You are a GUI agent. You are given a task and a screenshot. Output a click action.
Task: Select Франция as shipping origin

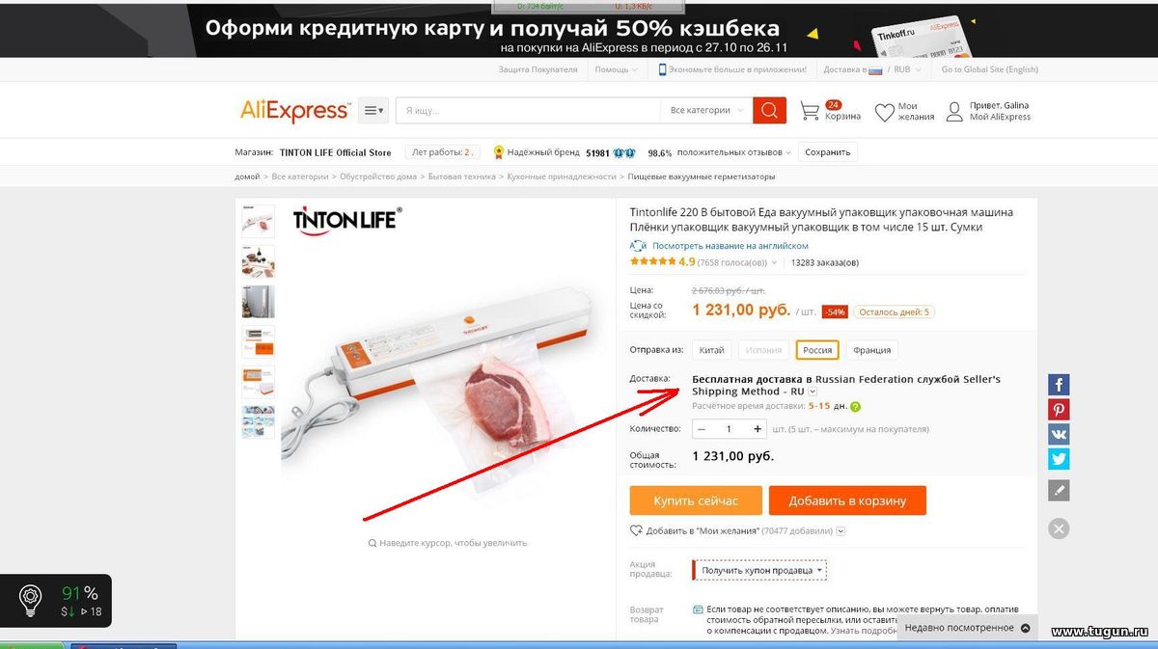[x=871, y=350]
